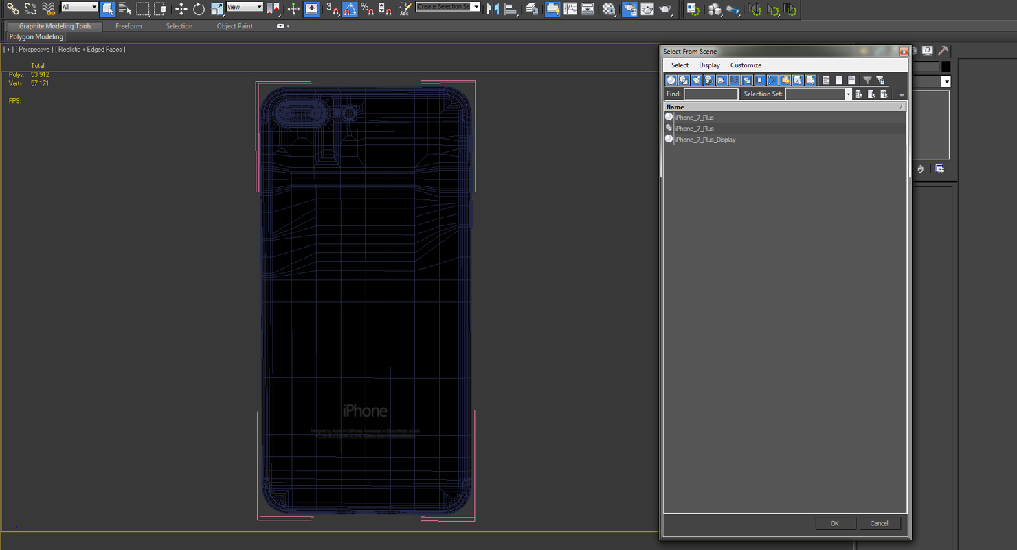Viewport: 1017px width, 550px height.
Task: Toggle Display Shapes filter in dialog
Action: (684, 80)
